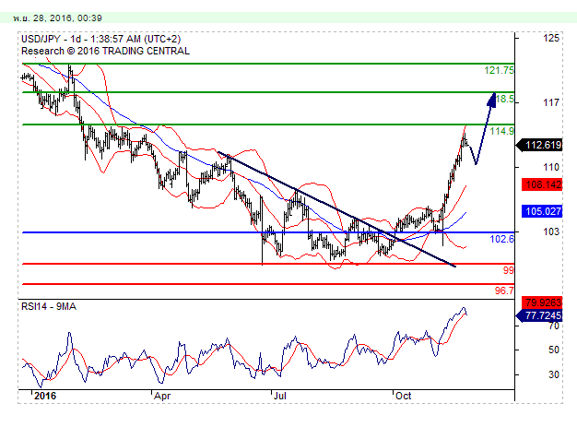The height and width of the screenshot is (427, 577).
Task: Click the Trading Central research credit
Action: point(105,52)
